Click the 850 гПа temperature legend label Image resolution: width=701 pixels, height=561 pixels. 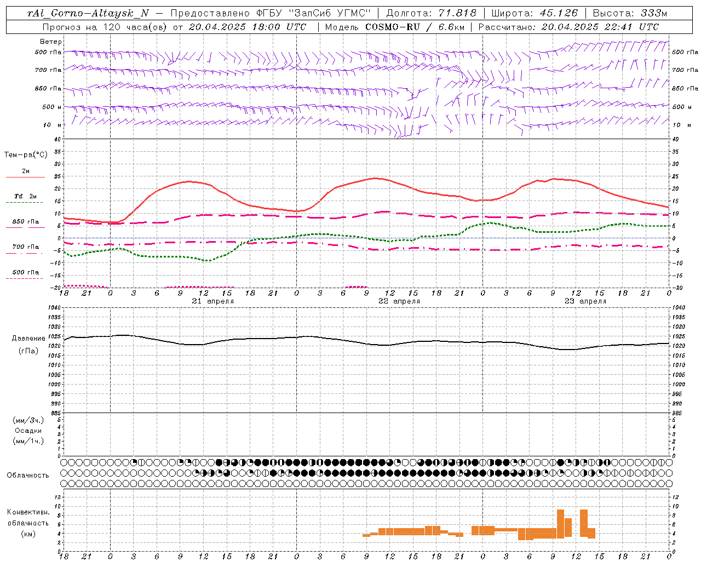[26, 221]
